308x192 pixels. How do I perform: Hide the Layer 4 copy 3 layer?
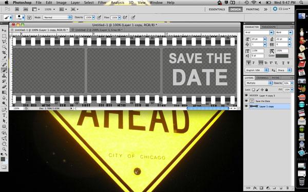click(x=246, y=96)
